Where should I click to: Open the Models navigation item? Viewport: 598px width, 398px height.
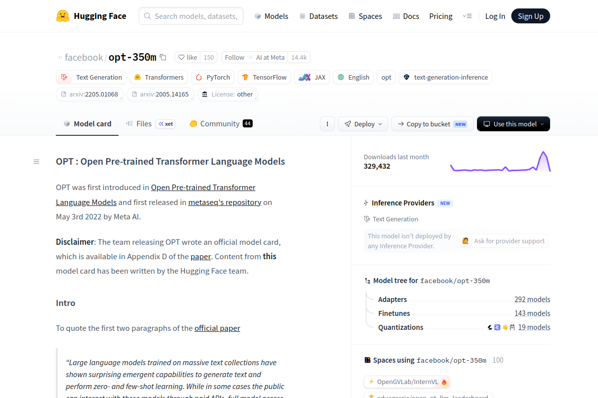point(271,16)
